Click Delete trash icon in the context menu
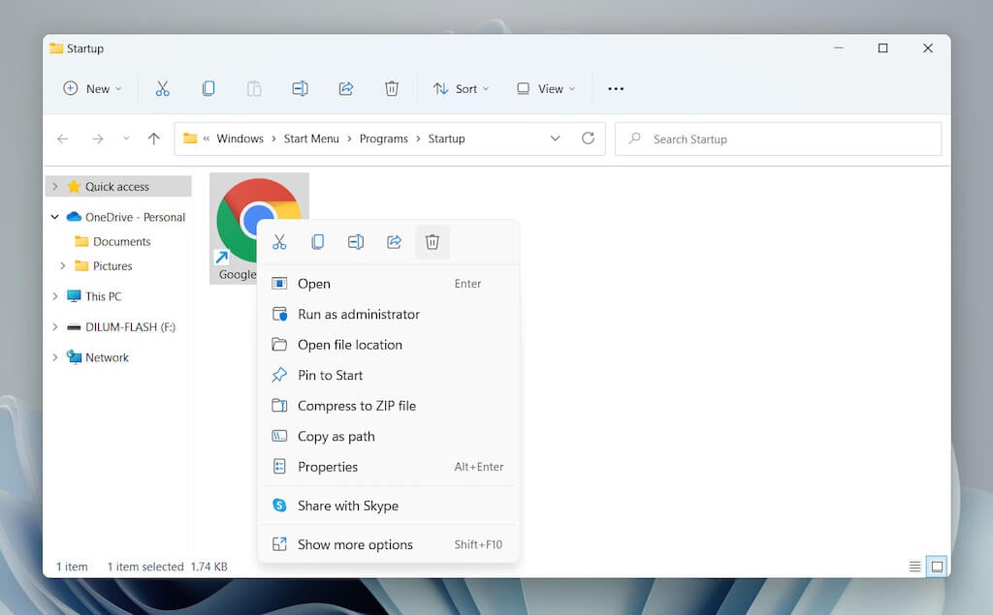 point(432,242)
